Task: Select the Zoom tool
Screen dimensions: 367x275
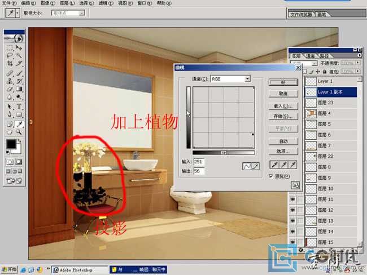Action: click(x=19, y=132)
